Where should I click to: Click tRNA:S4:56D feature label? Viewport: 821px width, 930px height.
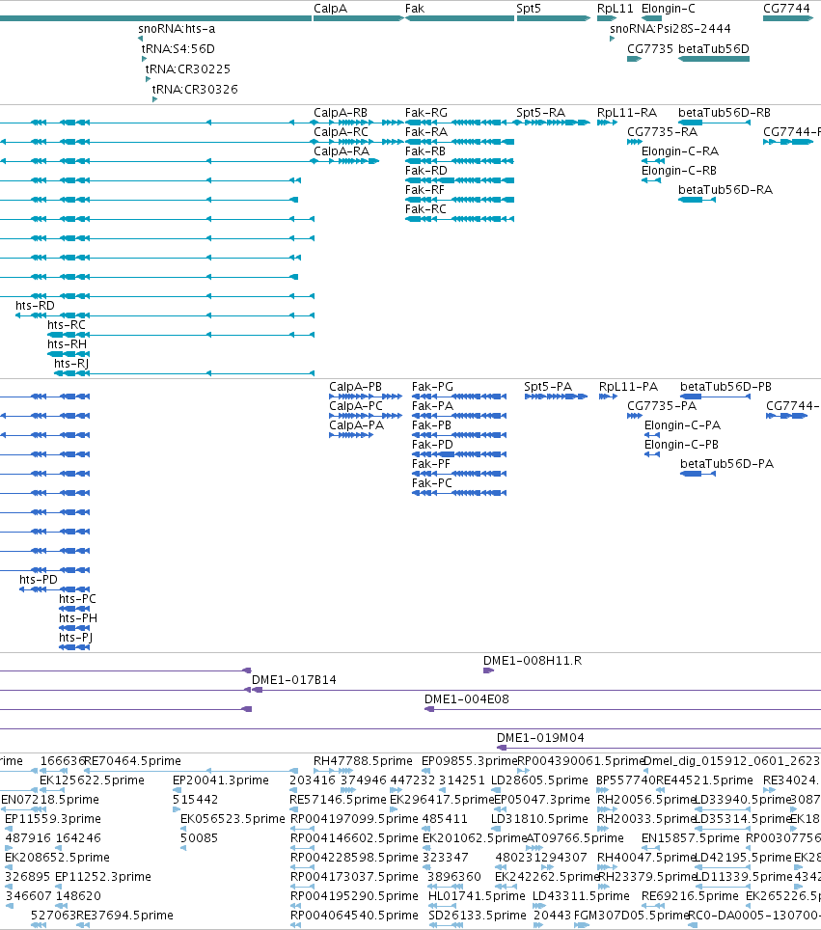(178, 48)
